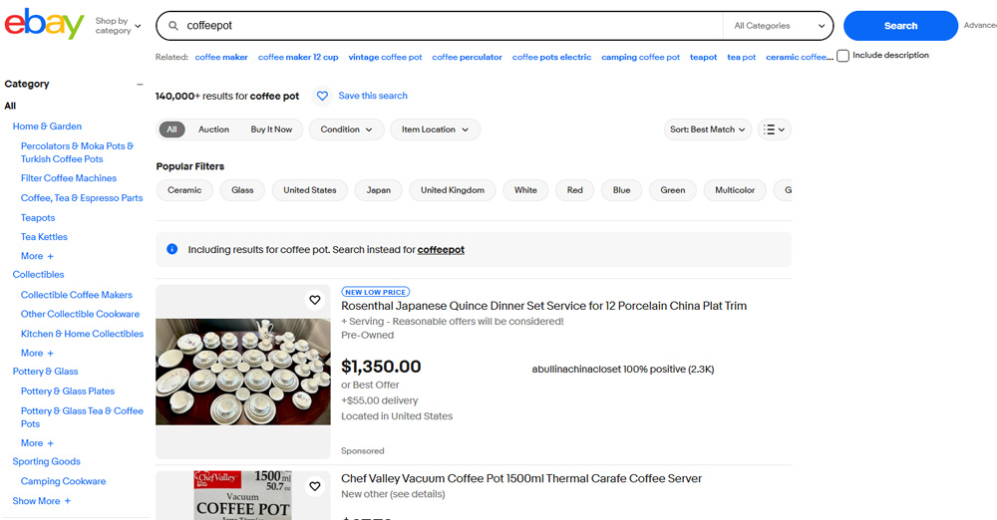Viewport: 997px width, 520px height.
Task: Open Percolators & Moka Pots category
Action: (x=77, y=152)
